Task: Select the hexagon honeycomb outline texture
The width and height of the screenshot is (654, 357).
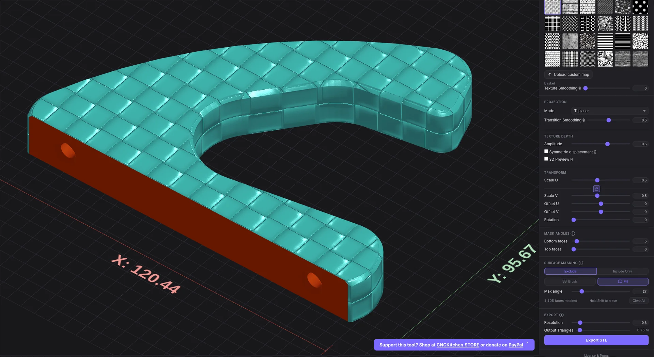Action: coord(588,24)
